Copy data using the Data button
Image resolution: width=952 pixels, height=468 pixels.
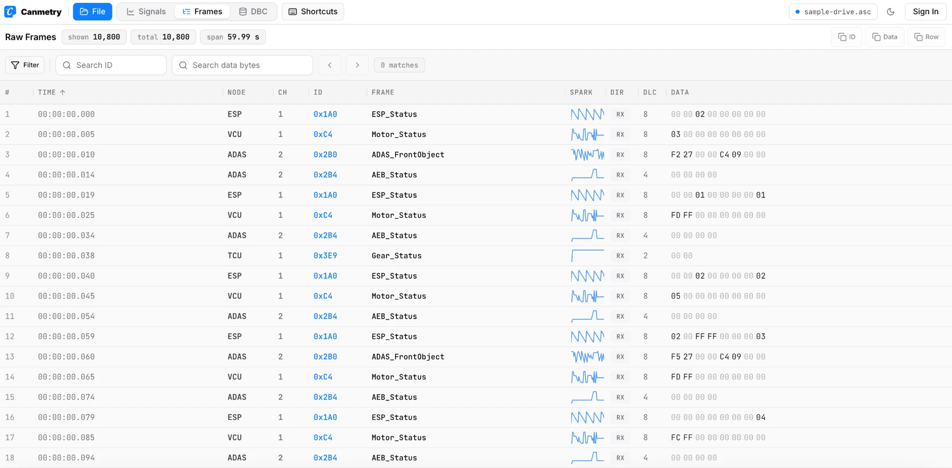point(884,37)
